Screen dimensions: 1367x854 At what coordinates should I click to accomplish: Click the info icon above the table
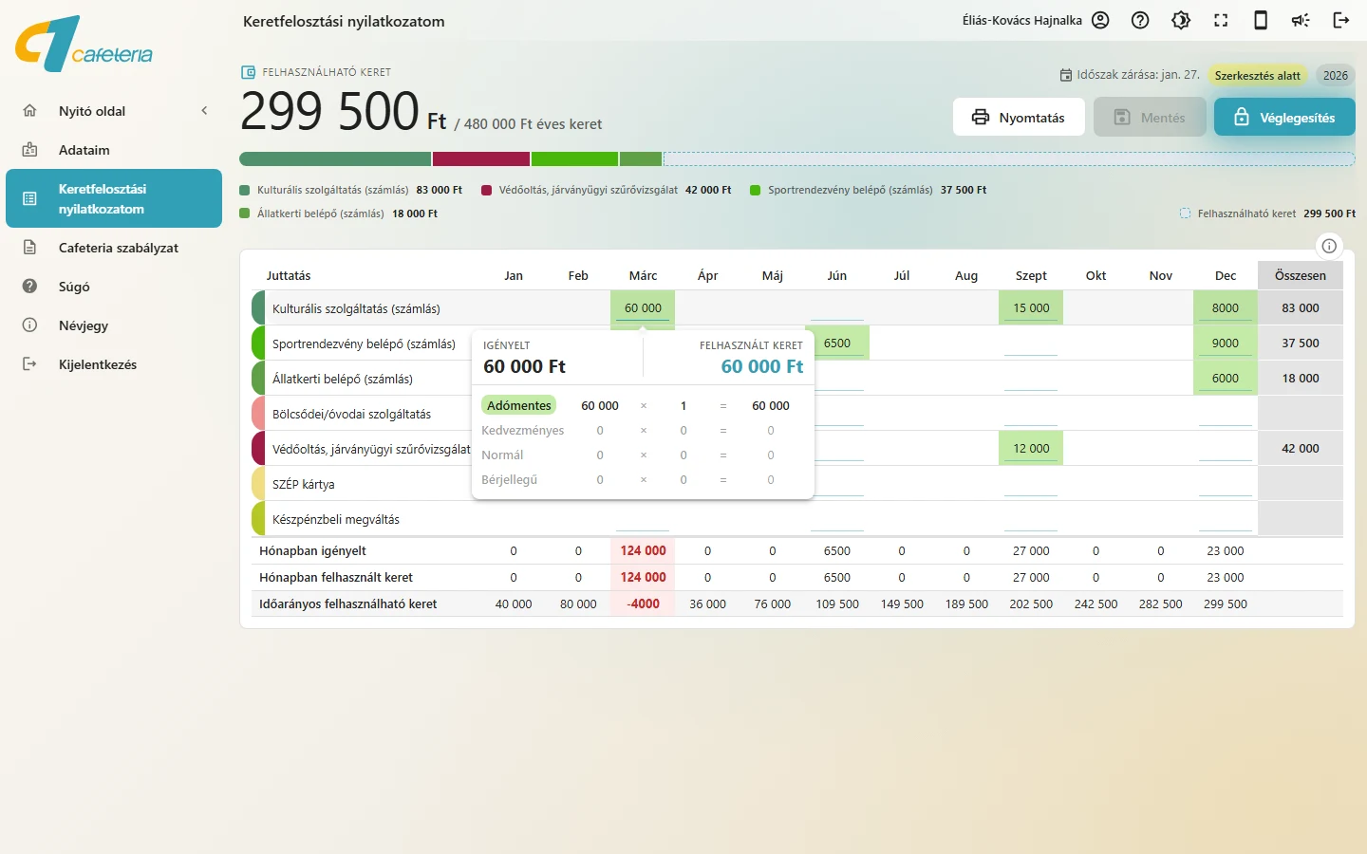[x=1329, y=246]
